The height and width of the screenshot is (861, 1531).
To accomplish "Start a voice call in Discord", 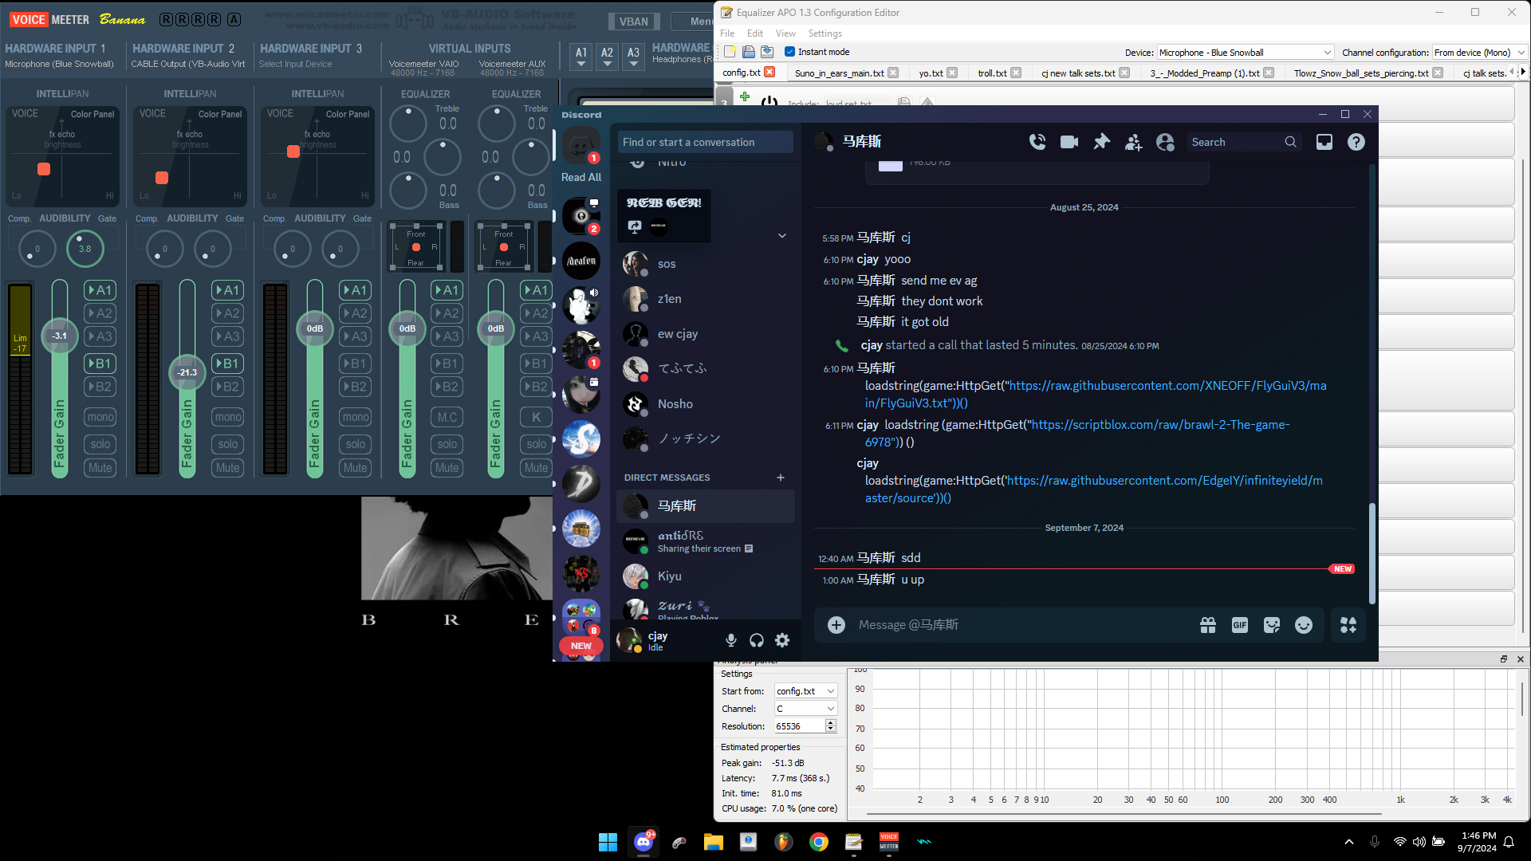I will pyautogui.click(x=1037, y=142).
